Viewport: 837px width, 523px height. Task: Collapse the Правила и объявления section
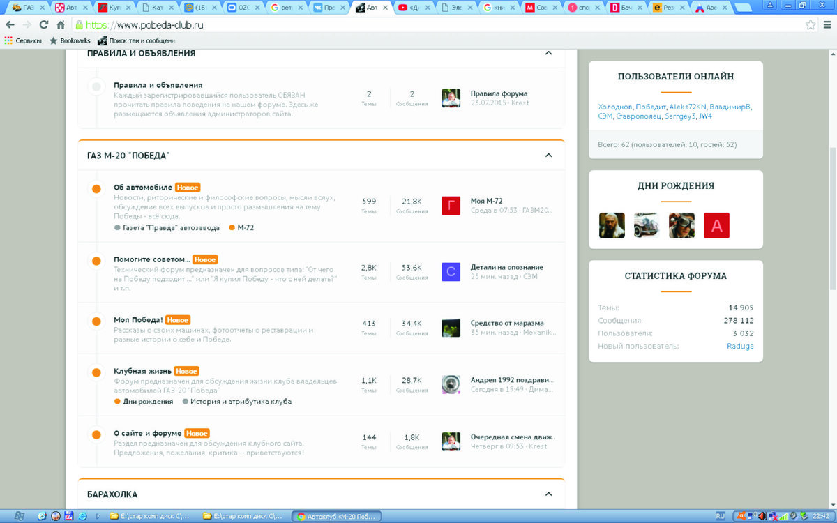tap(548, 53)
